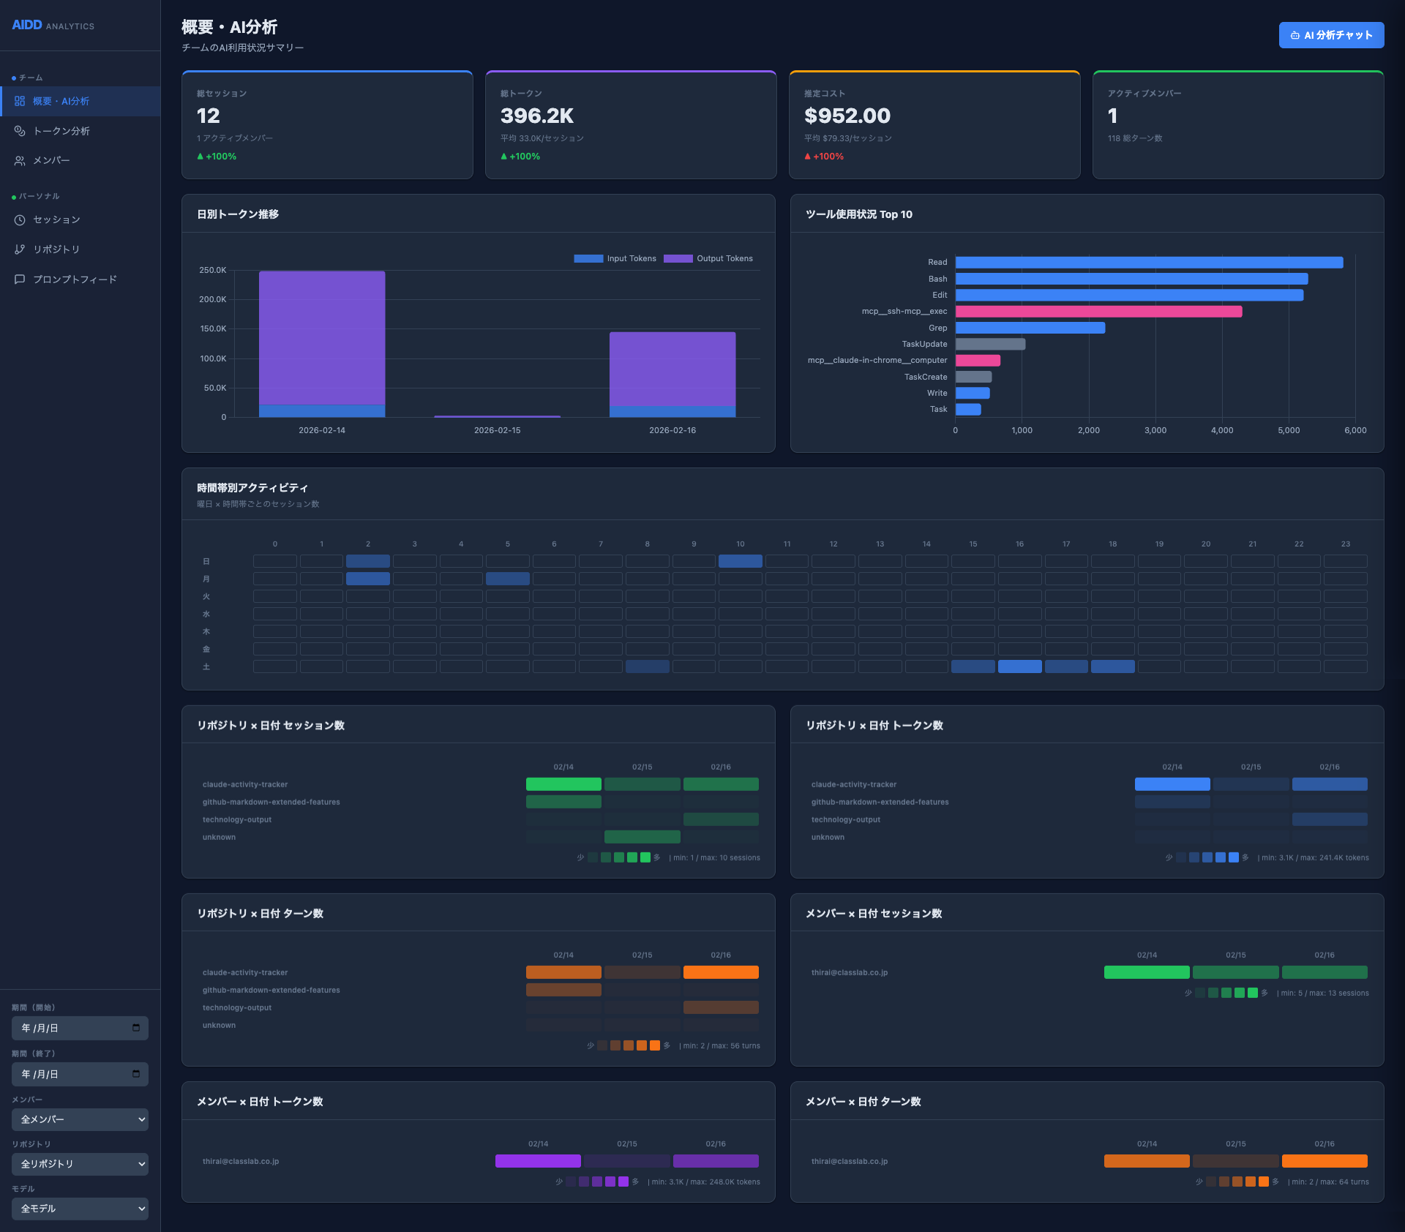This screenshot has width=1405, height=1232.
Task: Open calendar picker for end date
Action: coord(136,1074)
